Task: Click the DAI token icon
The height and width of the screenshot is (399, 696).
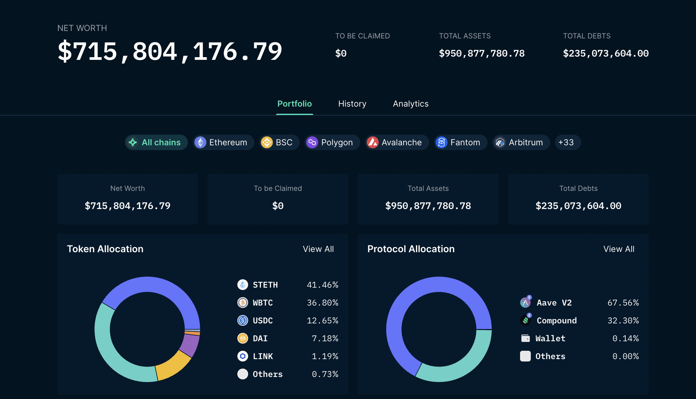Action: (x=243, y=338)
